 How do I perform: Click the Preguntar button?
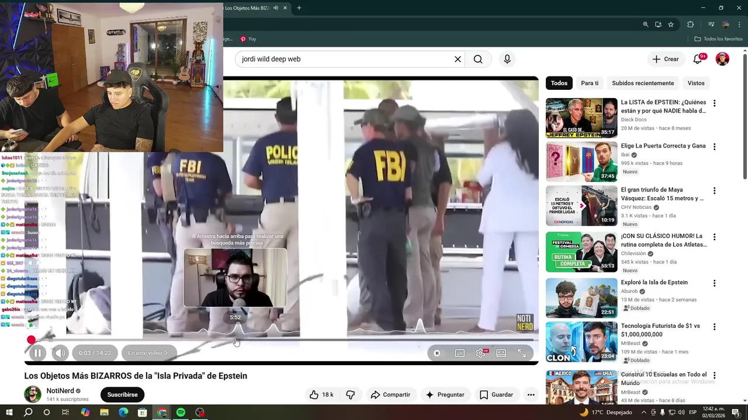pos(445,395)
